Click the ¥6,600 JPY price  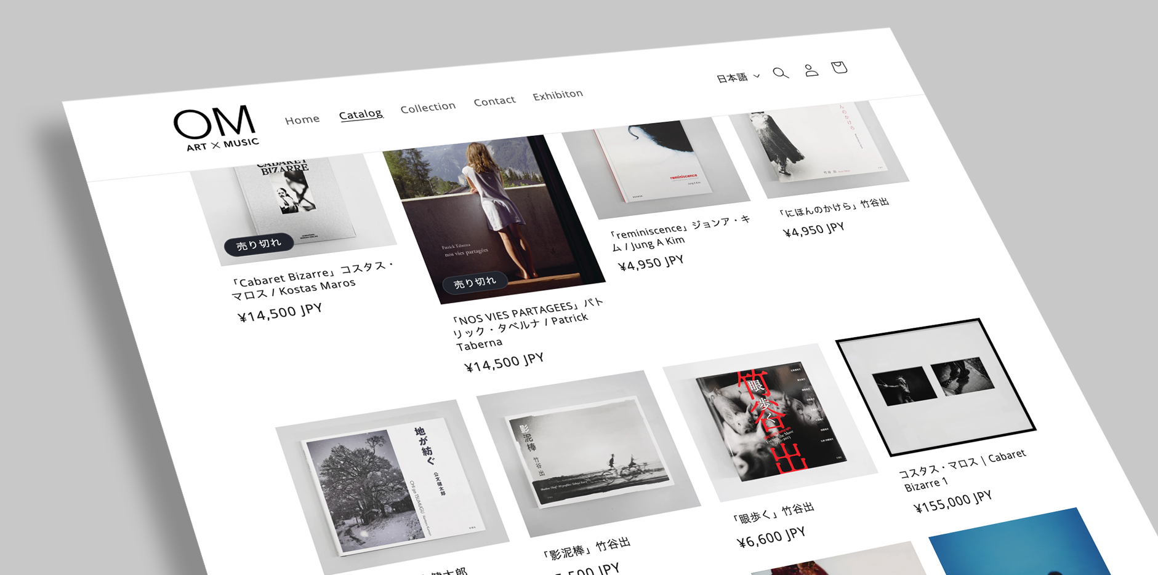point(771,537)
